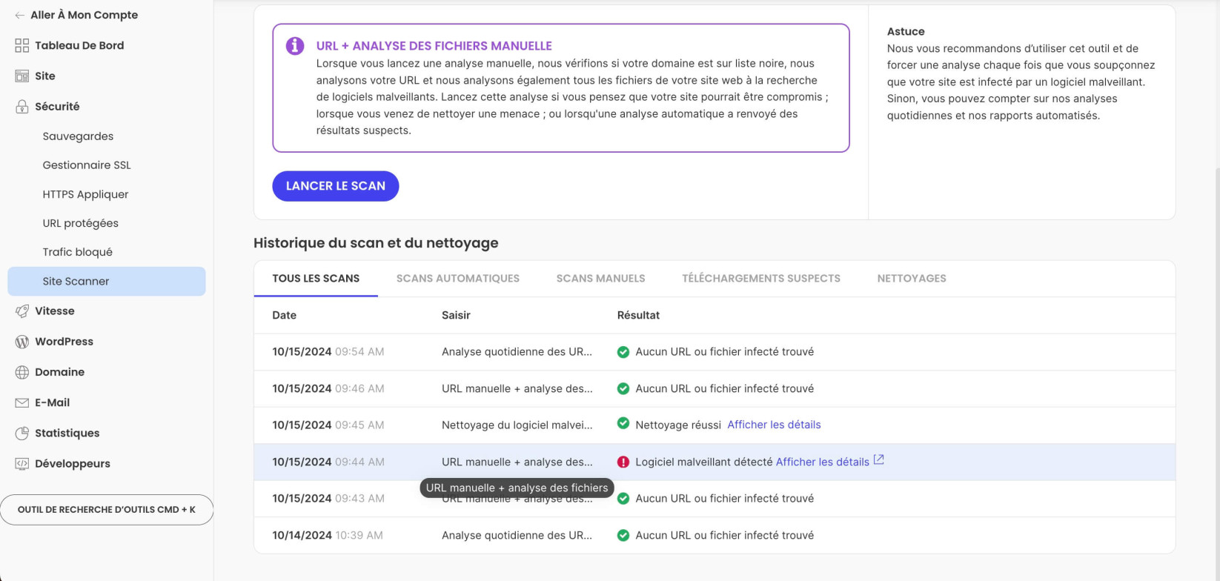Expand the Statistiques sidebar section
This screenshot has height=581, width=1220.
[x=67, y=433]
